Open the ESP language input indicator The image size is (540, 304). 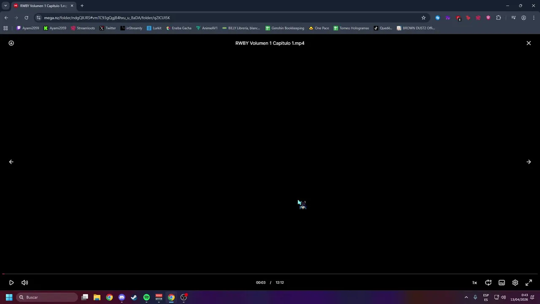pos(486,297)
